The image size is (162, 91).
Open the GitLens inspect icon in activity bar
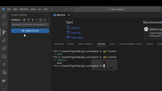coord(4,73)
